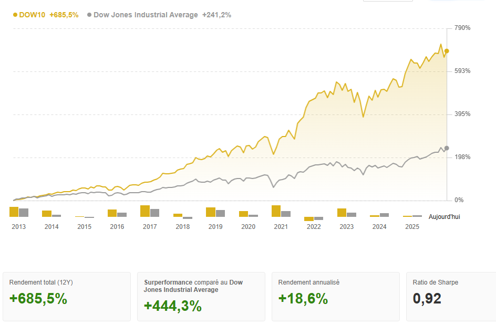The height and width of the screenshot is (325, 496).
Task: Click the yellow 2017 performance bar
Action: tap(145, 211)
